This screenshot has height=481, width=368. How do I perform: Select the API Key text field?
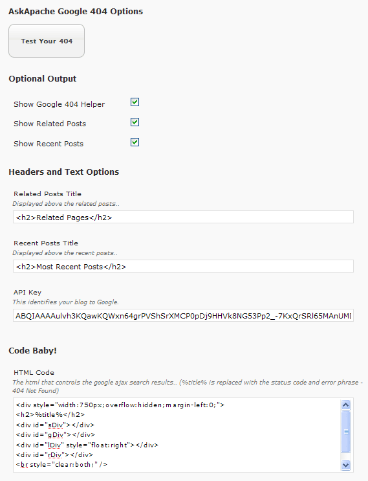pyautogui.click(x=183, y=315)
